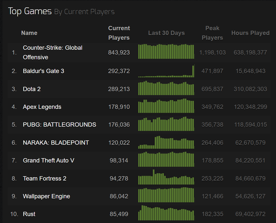Open the Rust game link

[29, 214]
